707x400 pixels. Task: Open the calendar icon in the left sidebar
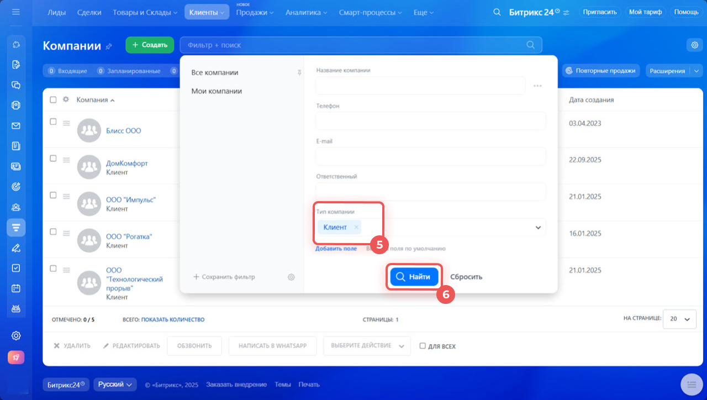pyautogui.click(x=16, y=288)
